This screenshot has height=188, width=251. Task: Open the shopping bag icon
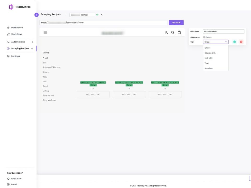tap(179, 32)
